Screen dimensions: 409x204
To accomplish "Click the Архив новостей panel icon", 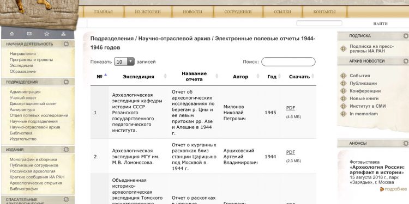I will (x=406, y=61).
